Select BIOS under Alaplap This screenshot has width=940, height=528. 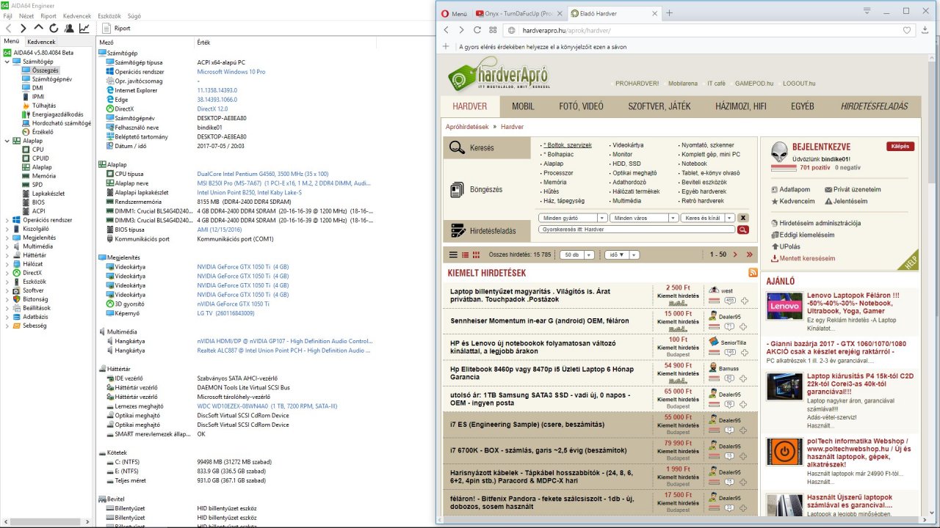pos(38,202)
